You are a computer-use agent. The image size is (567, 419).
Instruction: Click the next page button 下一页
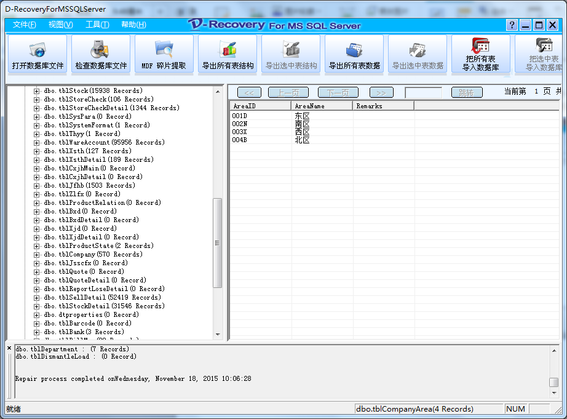click(338, 93)
